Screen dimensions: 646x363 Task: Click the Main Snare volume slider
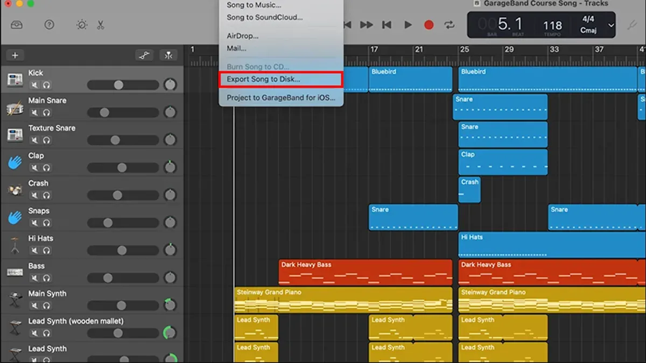point(123,113)
